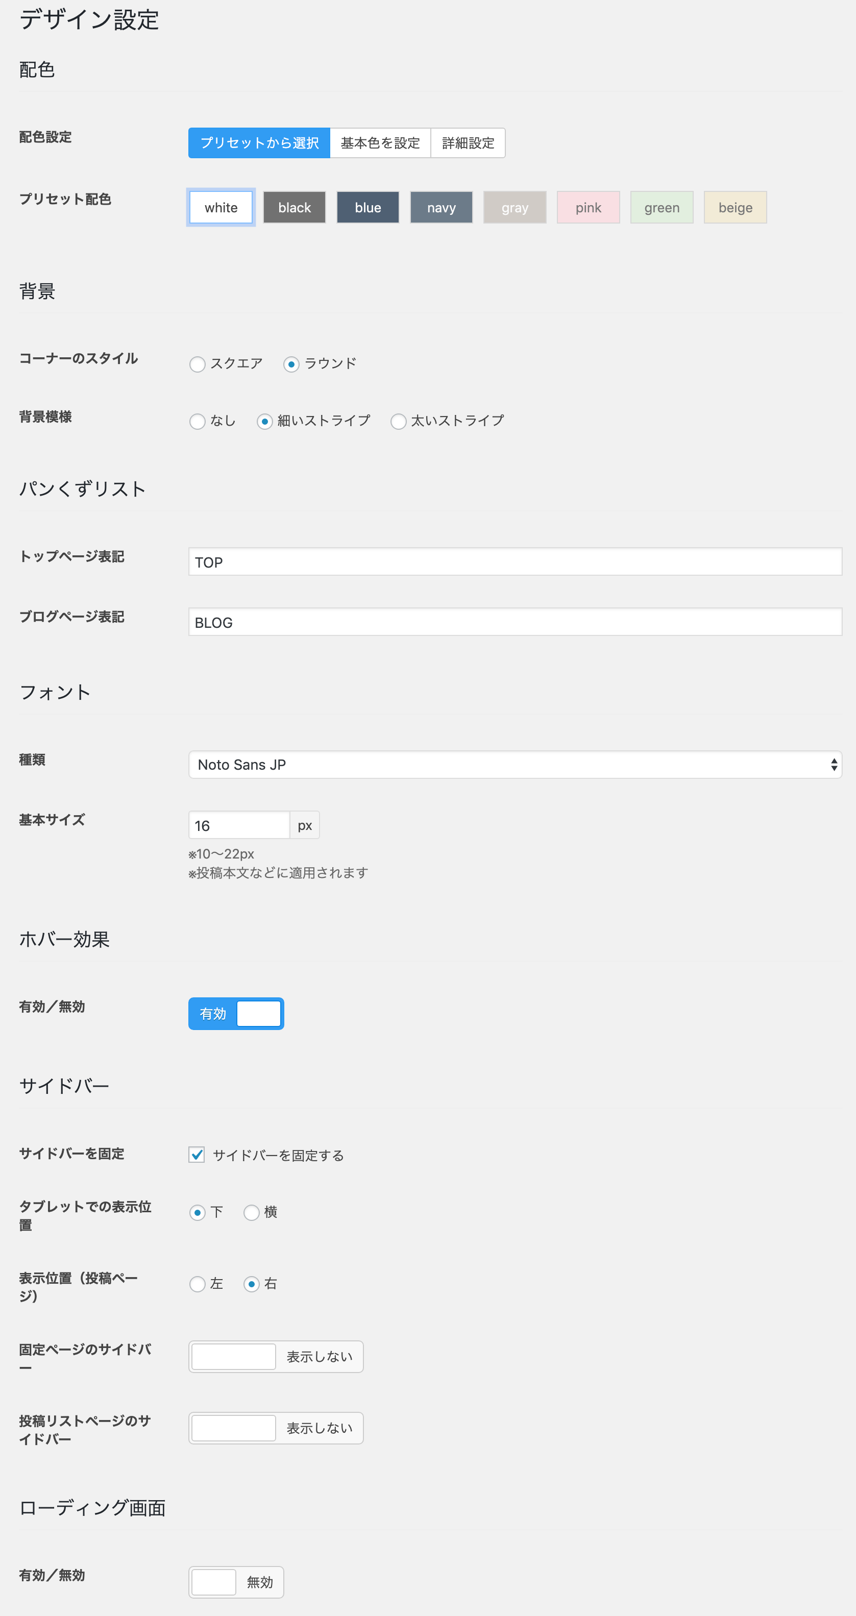Choose the pink preset swatch
This screenshot has height=1616, width=856.
click(588, 208)
